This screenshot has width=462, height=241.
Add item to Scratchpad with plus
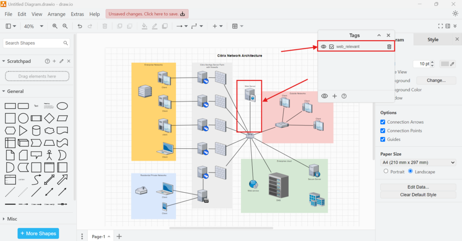54,61
